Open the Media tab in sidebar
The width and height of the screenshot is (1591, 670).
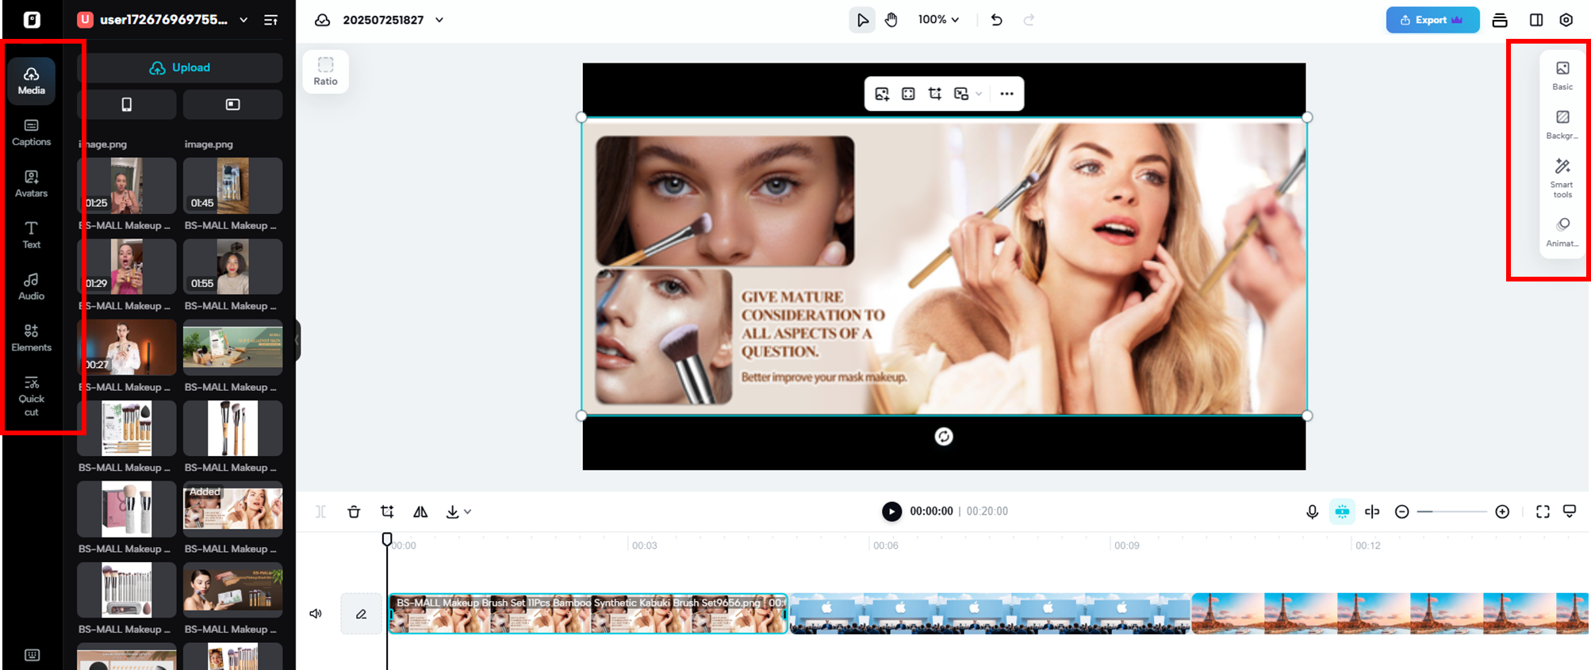(x=32, y=80)
